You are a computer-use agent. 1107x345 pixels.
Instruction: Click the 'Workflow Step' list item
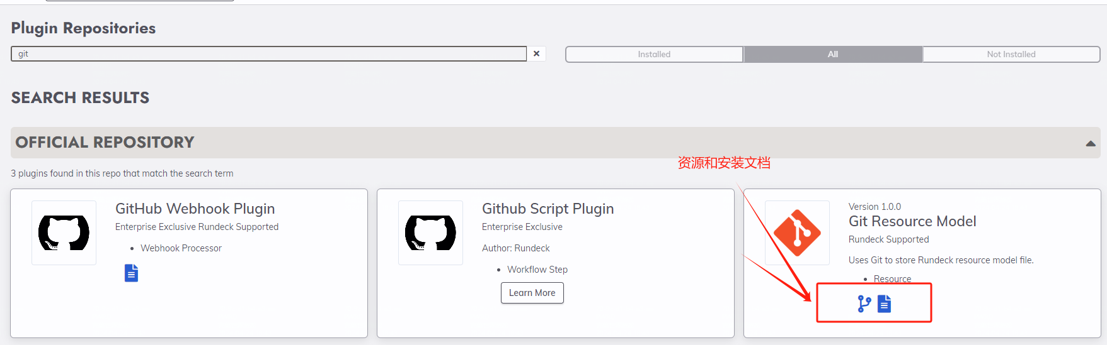537,270
